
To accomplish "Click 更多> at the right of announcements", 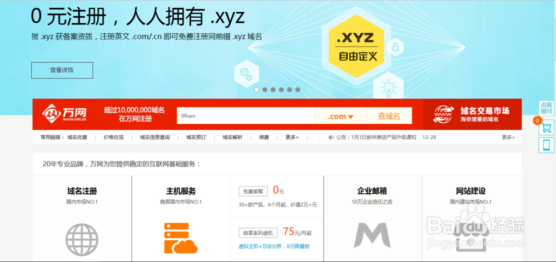I will pyautogui.click(x=508, y=137).
